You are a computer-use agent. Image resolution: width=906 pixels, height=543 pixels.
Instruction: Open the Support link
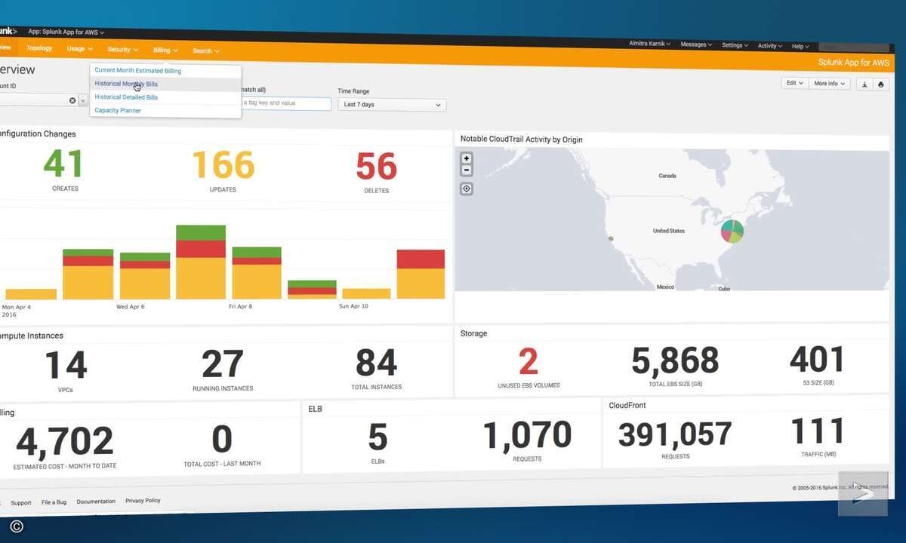pos(21,502)
